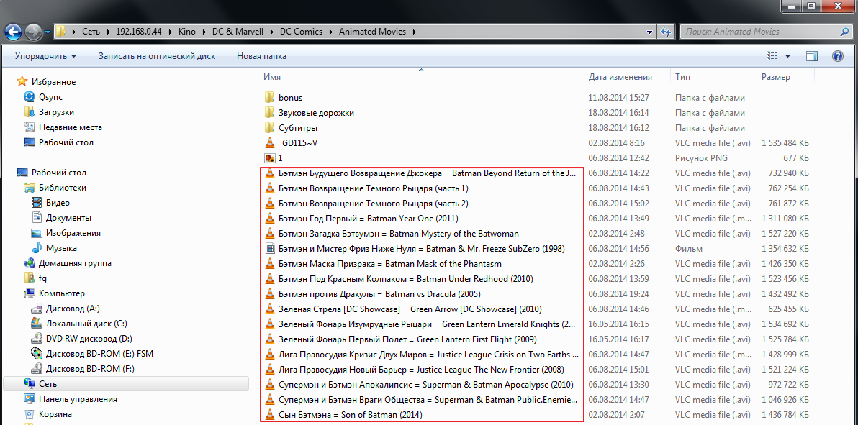The height and width of the screenshot is (425, 858).
Task: Select Локальный диск (C:)
Action: (x=86, y=324)
